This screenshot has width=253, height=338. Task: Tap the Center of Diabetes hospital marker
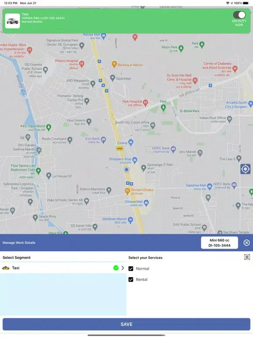(235, 69)
